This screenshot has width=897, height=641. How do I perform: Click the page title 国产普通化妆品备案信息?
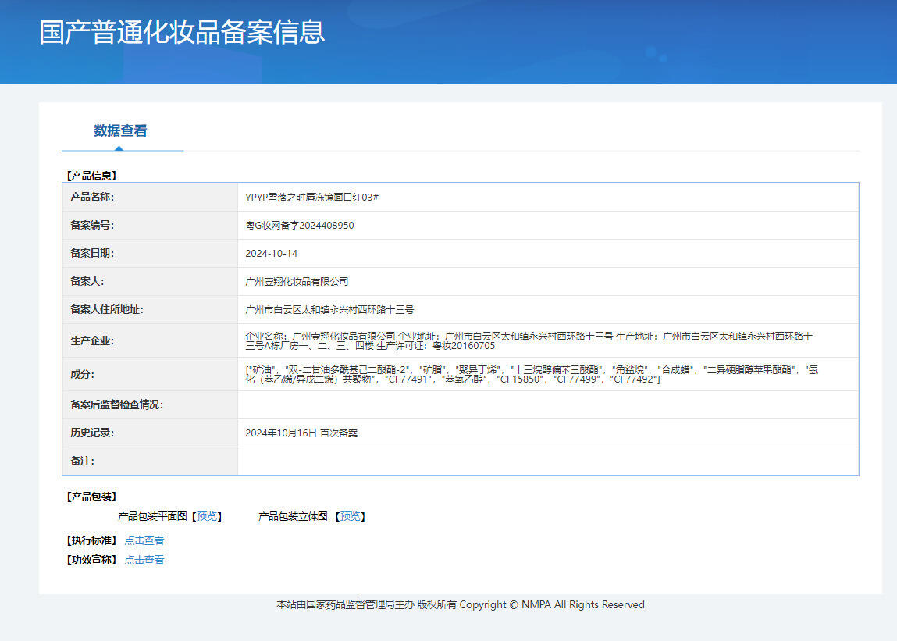182,32
